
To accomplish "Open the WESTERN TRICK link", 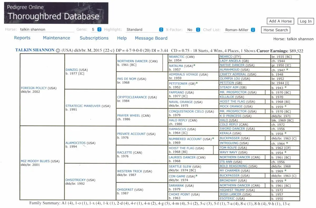I will tap(130, 171).
